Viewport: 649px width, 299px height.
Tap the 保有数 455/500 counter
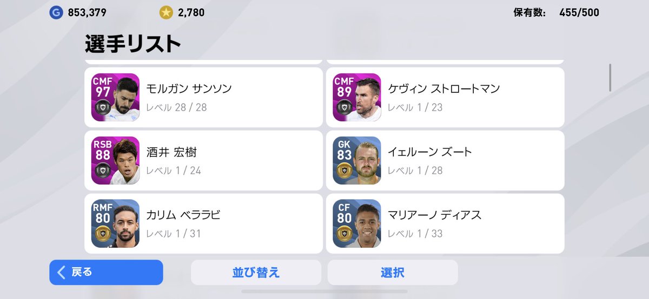coord(556,12)
